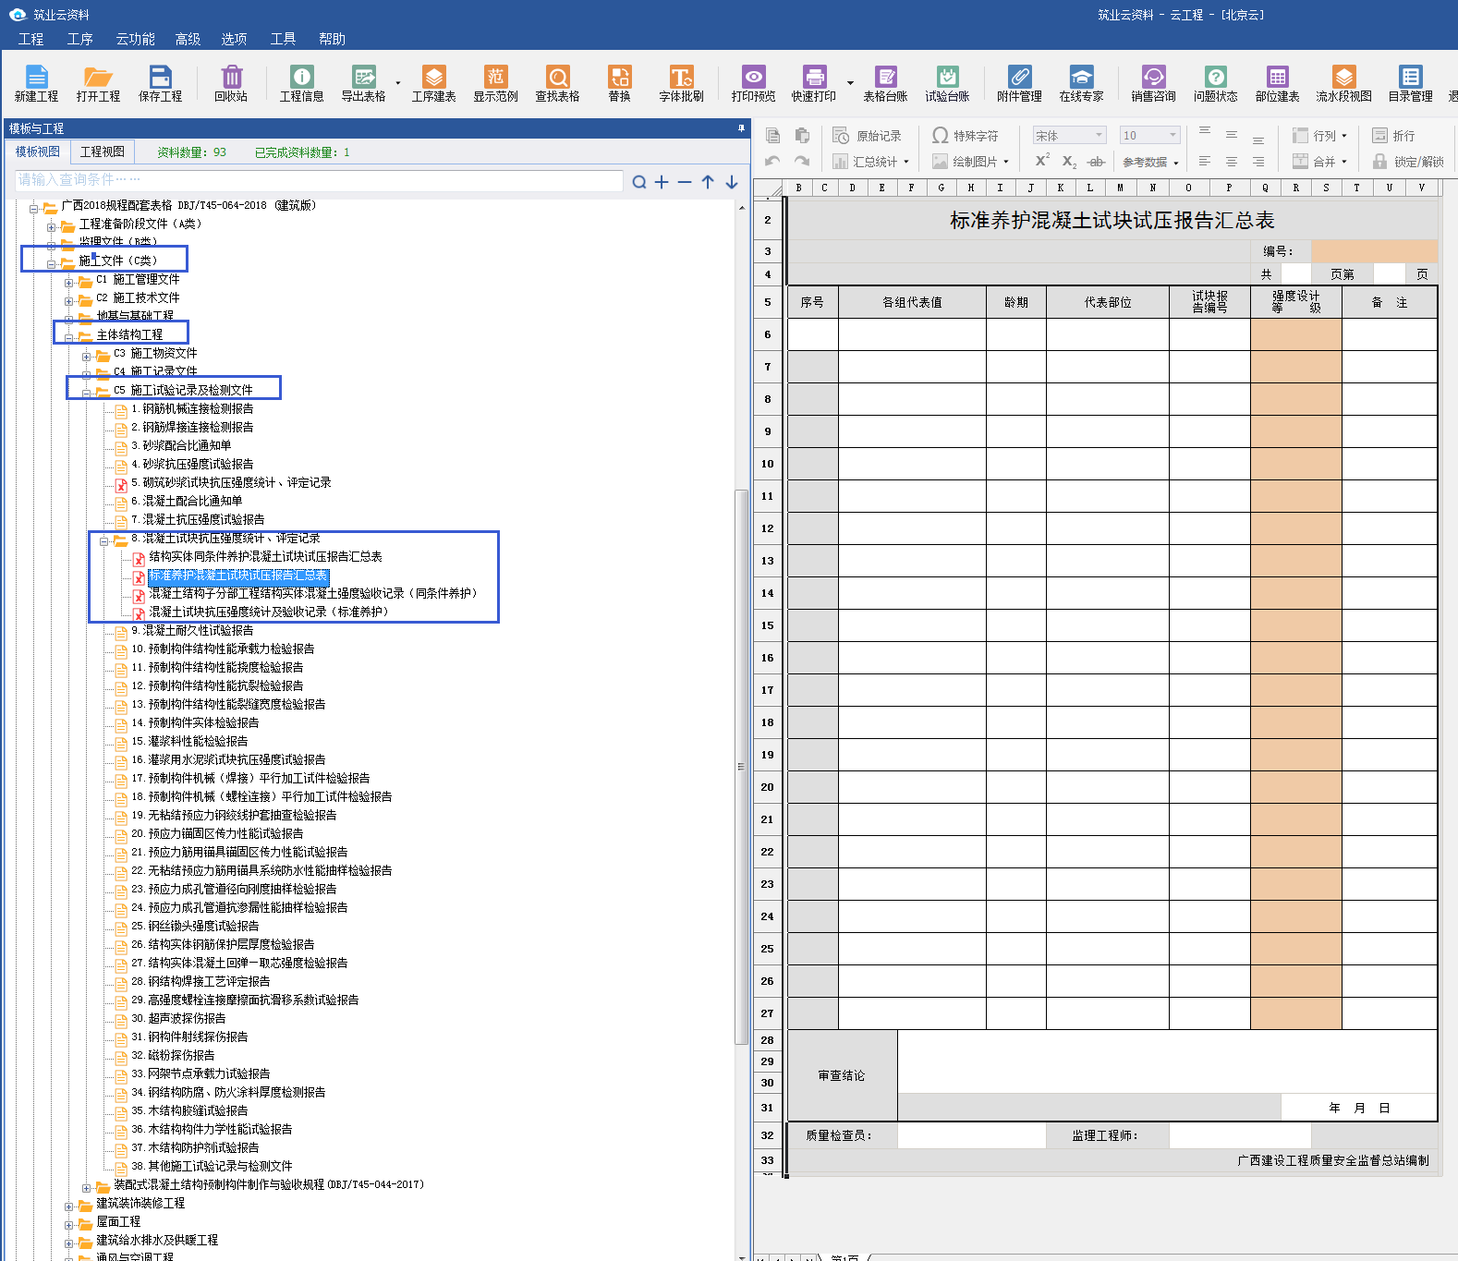This screenshot has height=1261, width=1458.
Task: Open the 选项 menu
Action: [234, 39]
